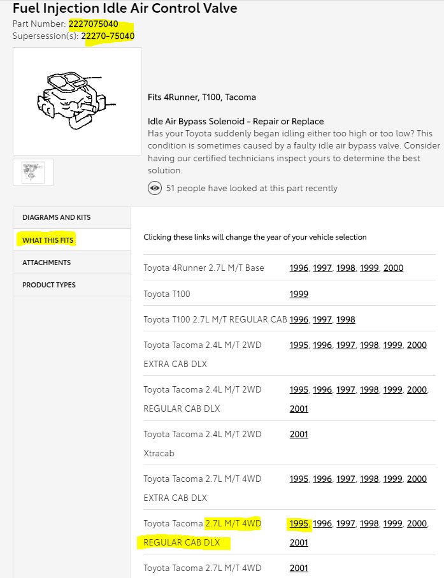This screenshot has width=444, height=578.
Task: Pick 2001 for Tacoma 2.4L 2WD Regular Cab
Action: click(x=299, y=408)
